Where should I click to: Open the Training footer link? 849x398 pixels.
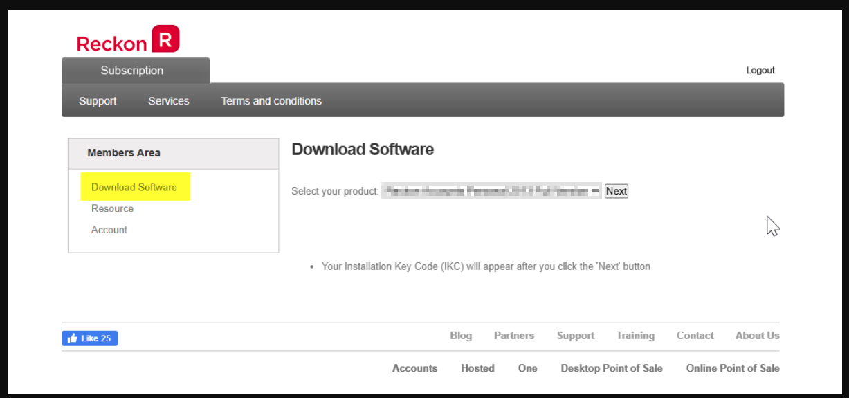pos(635,336)
